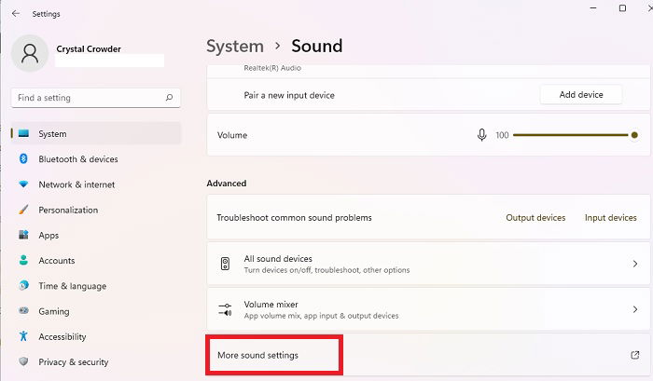Viewport: 653px width, 381px height.
Task: Troubleshoot Output devices link
Action: pyautogui.click(x=535, y=218)
